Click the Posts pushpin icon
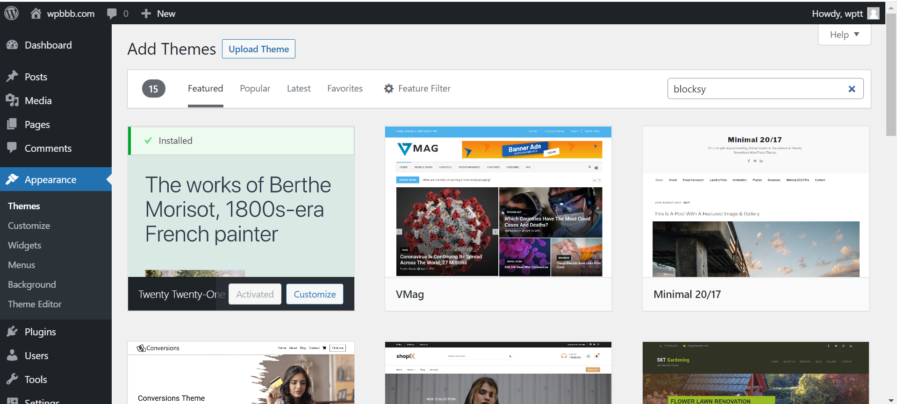This screenshot has width=897, height=404. click(12, 77)
